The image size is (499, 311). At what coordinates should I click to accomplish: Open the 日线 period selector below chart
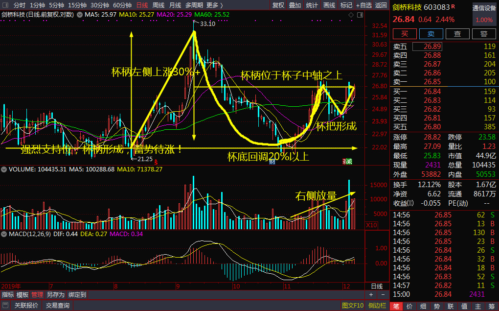tap(377, 286)
